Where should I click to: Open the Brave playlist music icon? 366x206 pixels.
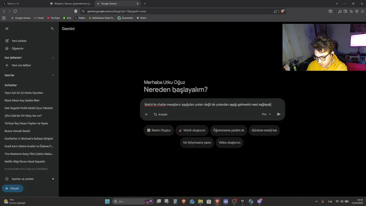(340, 11)
